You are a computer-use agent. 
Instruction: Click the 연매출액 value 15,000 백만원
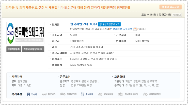(142, 41)
